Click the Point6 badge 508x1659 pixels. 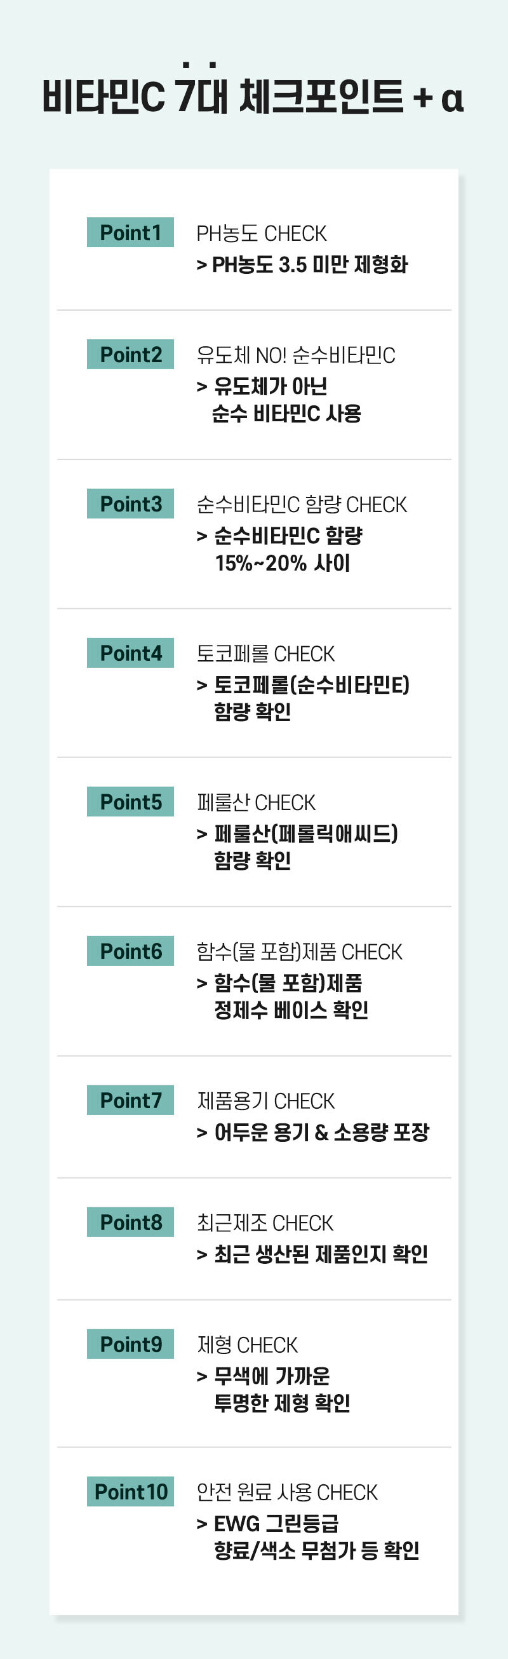pyautogui.click(x=130, y=951)
